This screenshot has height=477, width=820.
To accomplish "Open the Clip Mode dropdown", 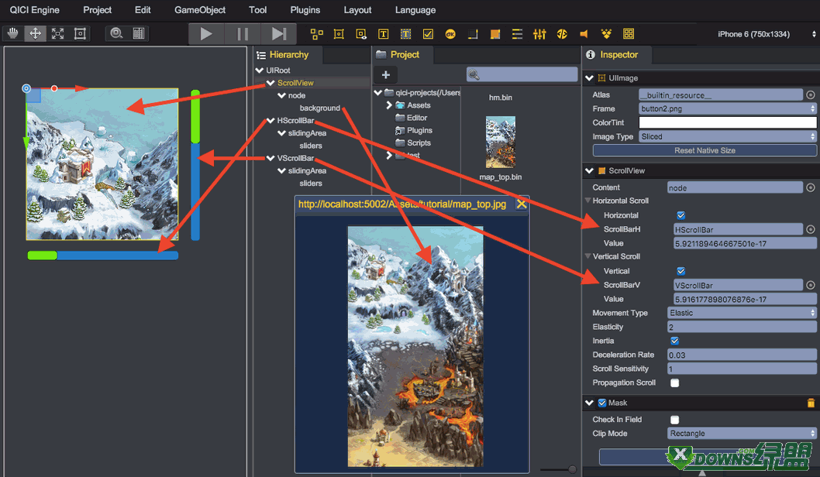I will (742, 434).
